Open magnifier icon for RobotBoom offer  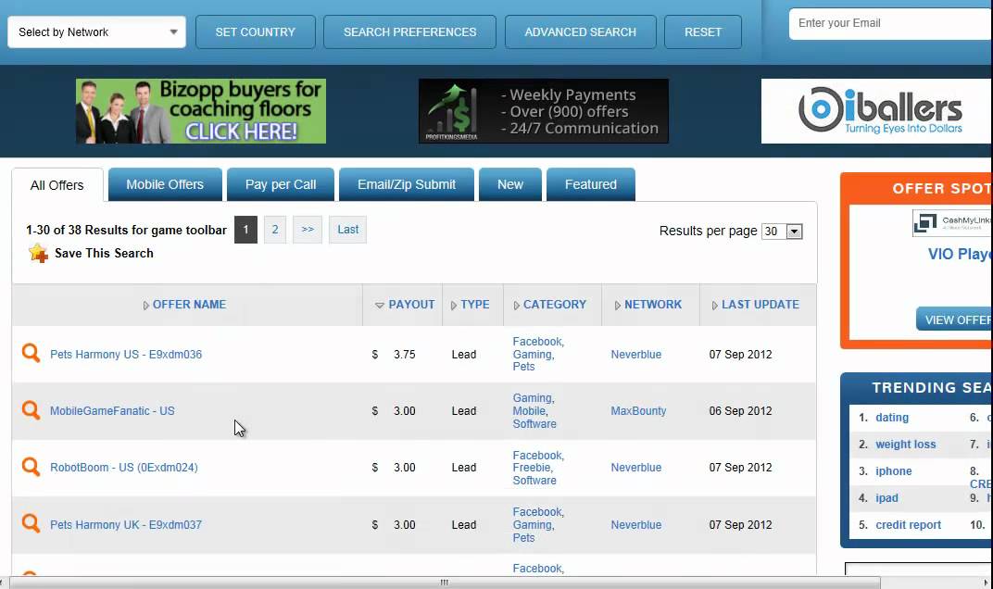click(31, 467)
